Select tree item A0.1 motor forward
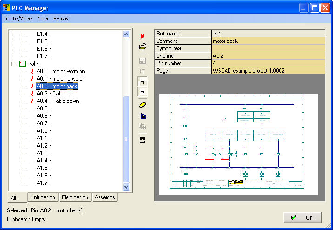The width and height of the screenshot is (333, 230). 60,79
